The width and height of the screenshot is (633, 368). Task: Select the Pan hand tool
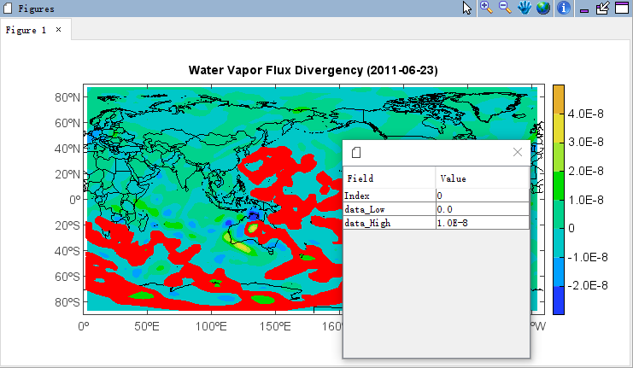(x=525, y=8)
